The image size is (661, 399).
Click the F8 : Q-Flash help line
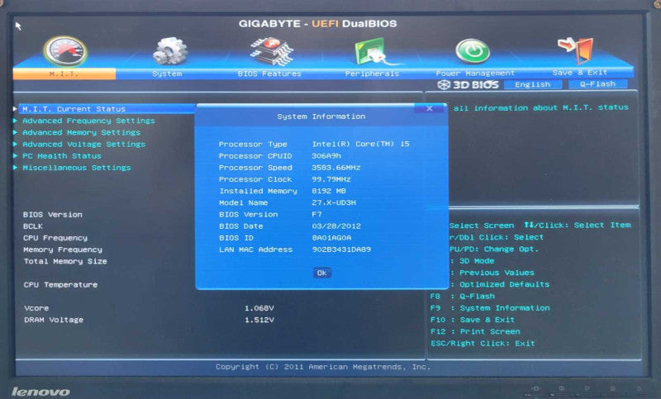tap(463, 297)
